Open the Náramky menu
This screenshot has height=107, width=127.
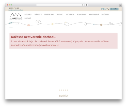pos(28,14)
